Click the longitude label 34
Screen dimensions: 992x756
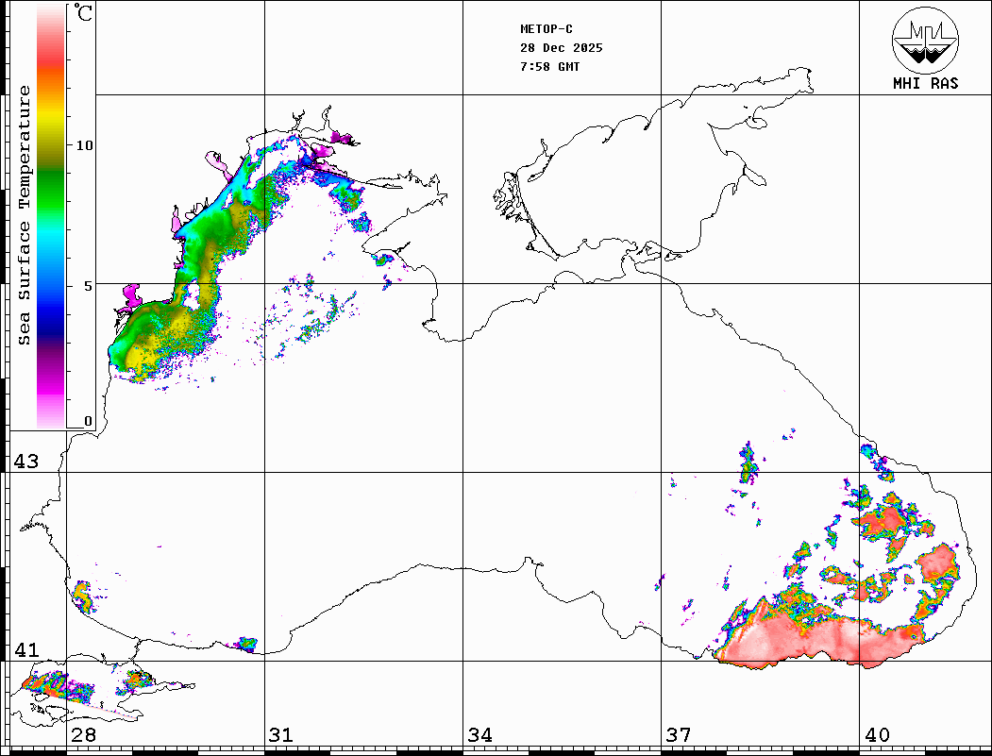479,735
